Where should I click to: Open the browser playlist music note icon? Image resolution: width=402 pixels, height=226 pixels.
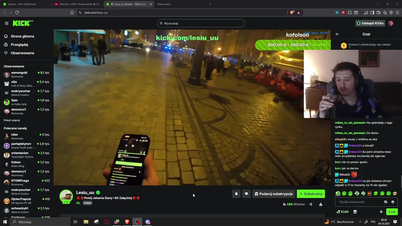pos(366,13)
